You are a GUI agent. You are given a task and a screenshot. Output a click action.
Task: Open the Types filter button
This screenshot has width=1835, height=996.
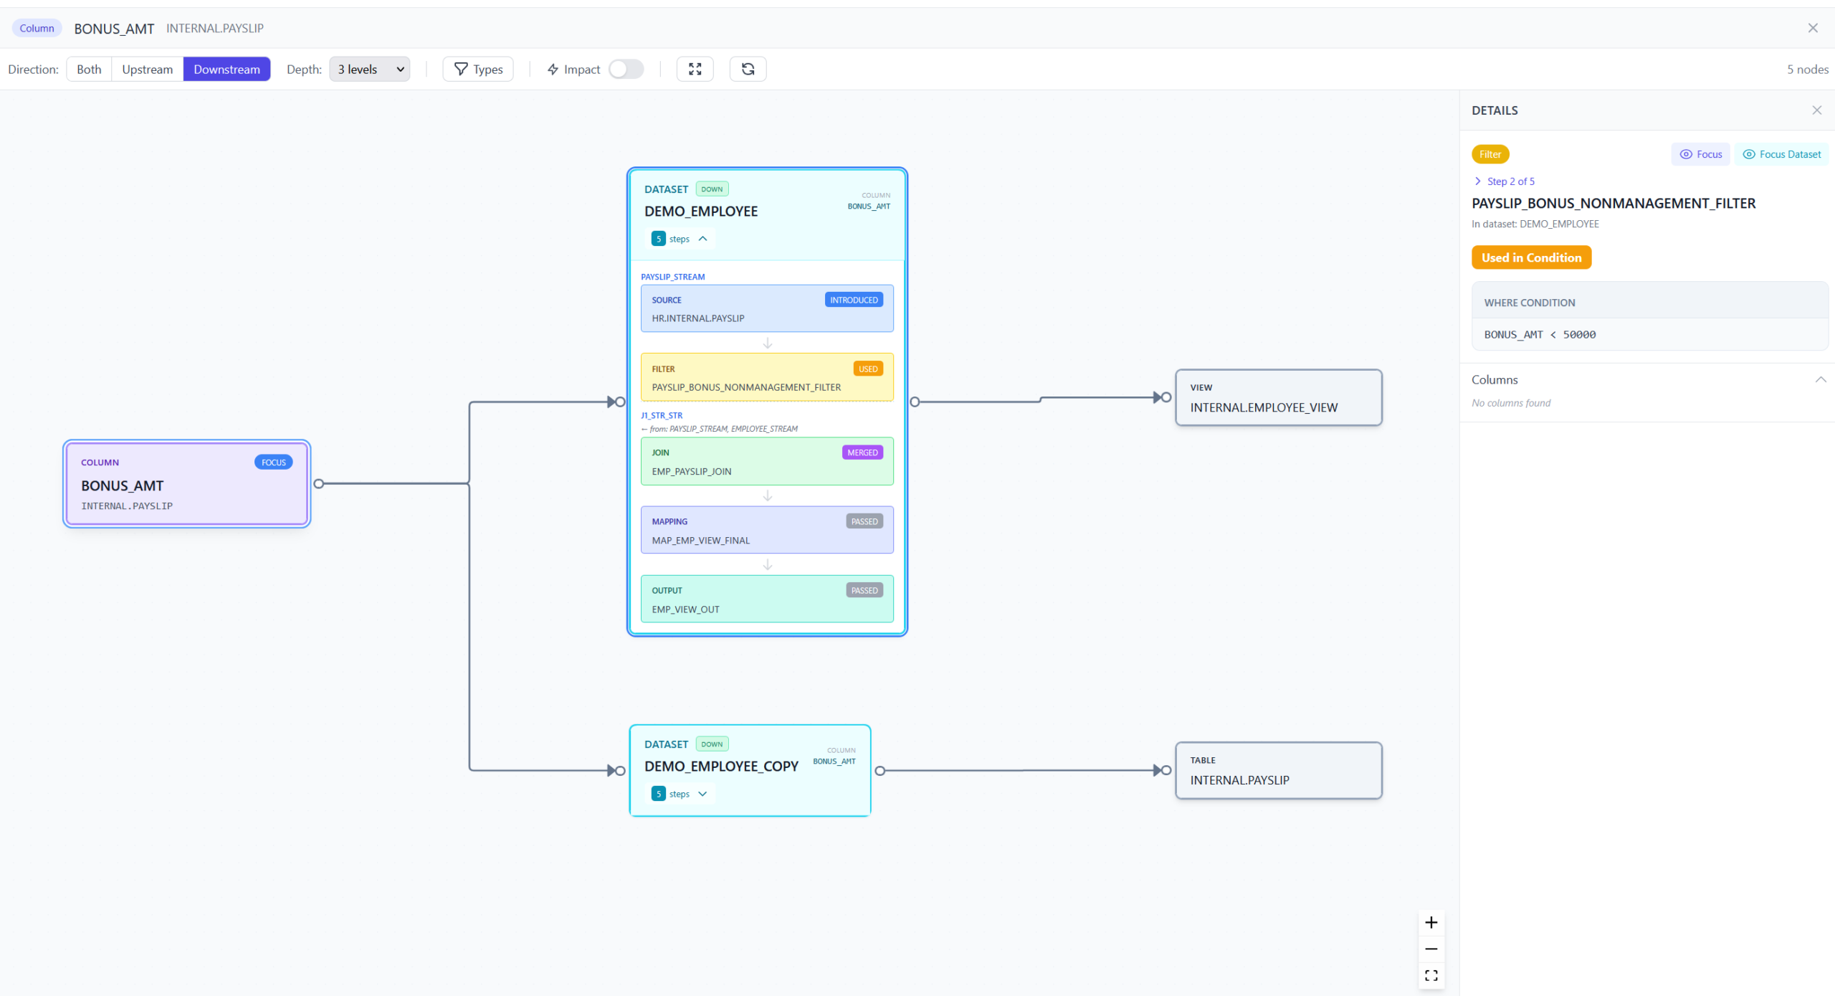tap(478, 69)
